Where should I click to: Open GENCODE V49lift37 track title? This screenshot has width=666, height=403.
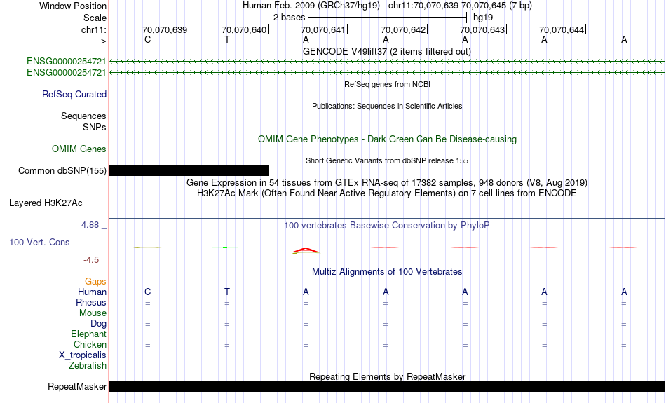click(387, 52)
